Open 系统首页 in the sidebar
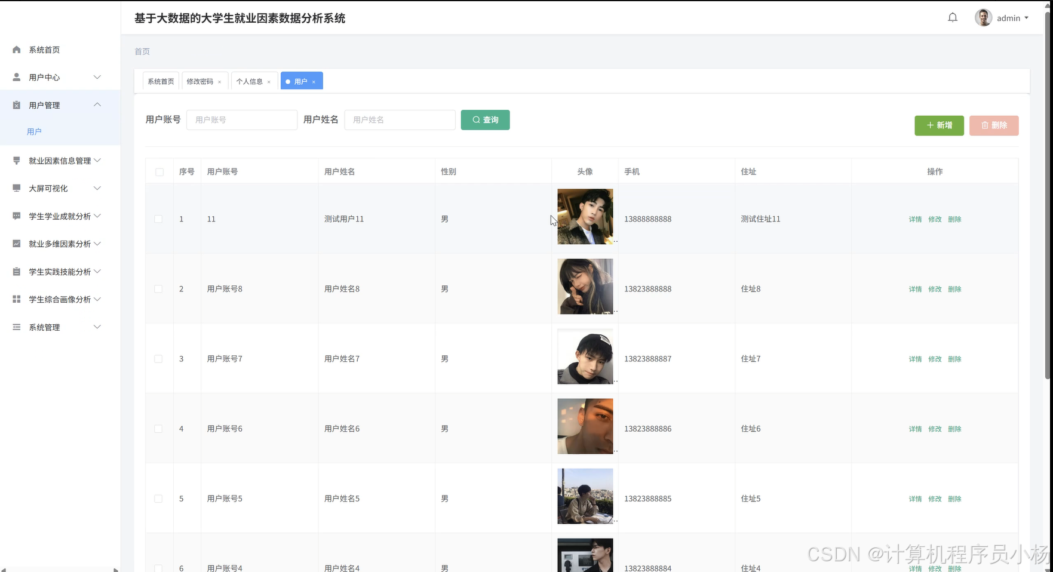 coord(44,50)
